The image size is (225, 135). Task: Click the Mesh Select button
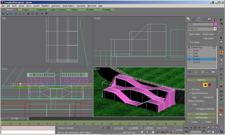pyautogui.click(x=195, y=34)
